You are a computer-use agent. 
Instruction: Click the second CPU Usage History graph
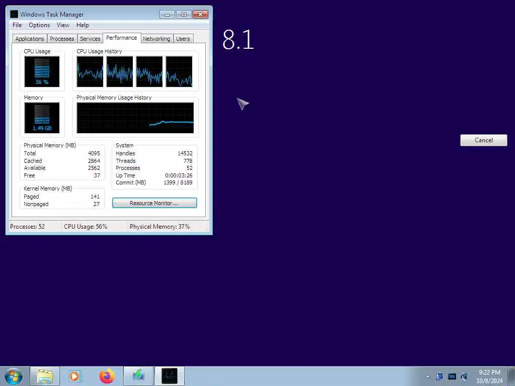point(120,71)
